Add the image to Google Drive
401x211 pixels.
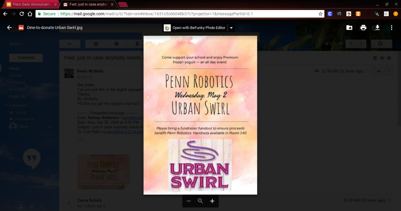[x=349, y=28]
